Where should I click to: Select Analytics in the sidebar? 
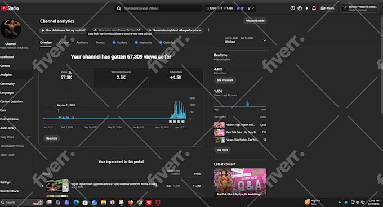pos(6,75)
